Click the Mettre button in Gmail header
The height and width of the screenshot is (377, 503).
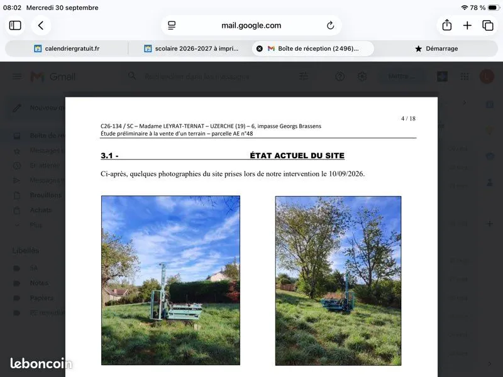tap(401, 76)
